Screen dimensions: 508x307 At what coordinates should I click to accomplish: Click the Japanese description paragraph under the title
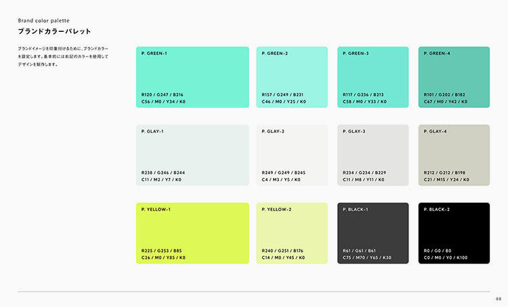62,57
